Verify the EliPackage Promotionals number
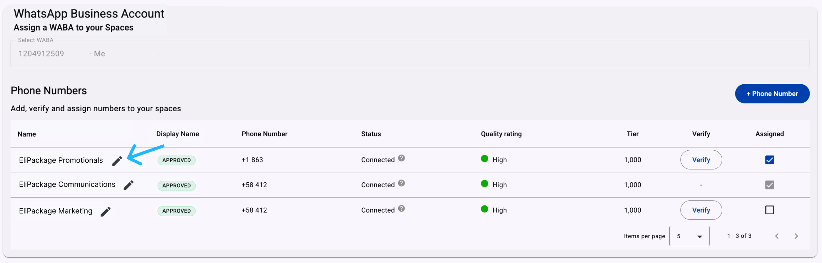Screen dimensions: 822x263 [701, 160]
